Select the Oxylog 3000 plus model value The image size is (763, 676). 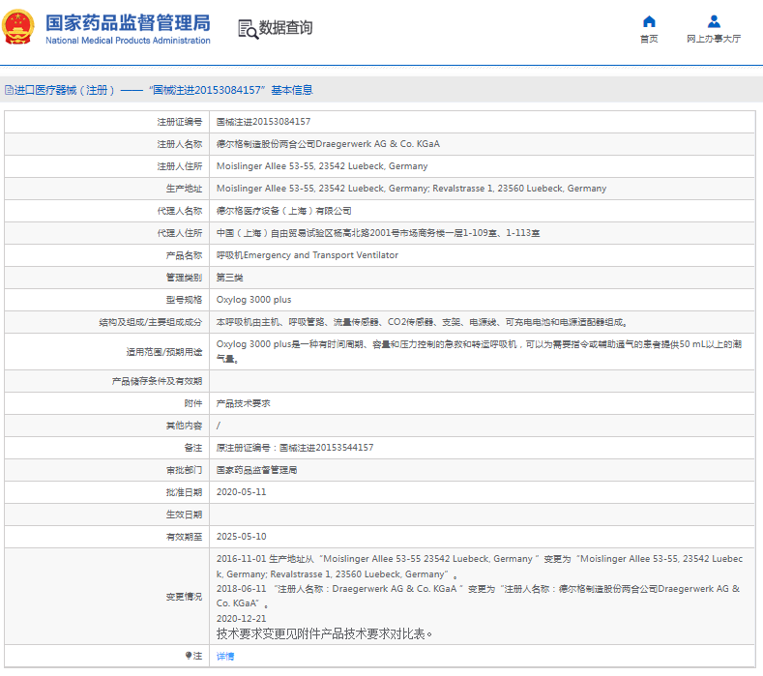(x=253, y=300)
